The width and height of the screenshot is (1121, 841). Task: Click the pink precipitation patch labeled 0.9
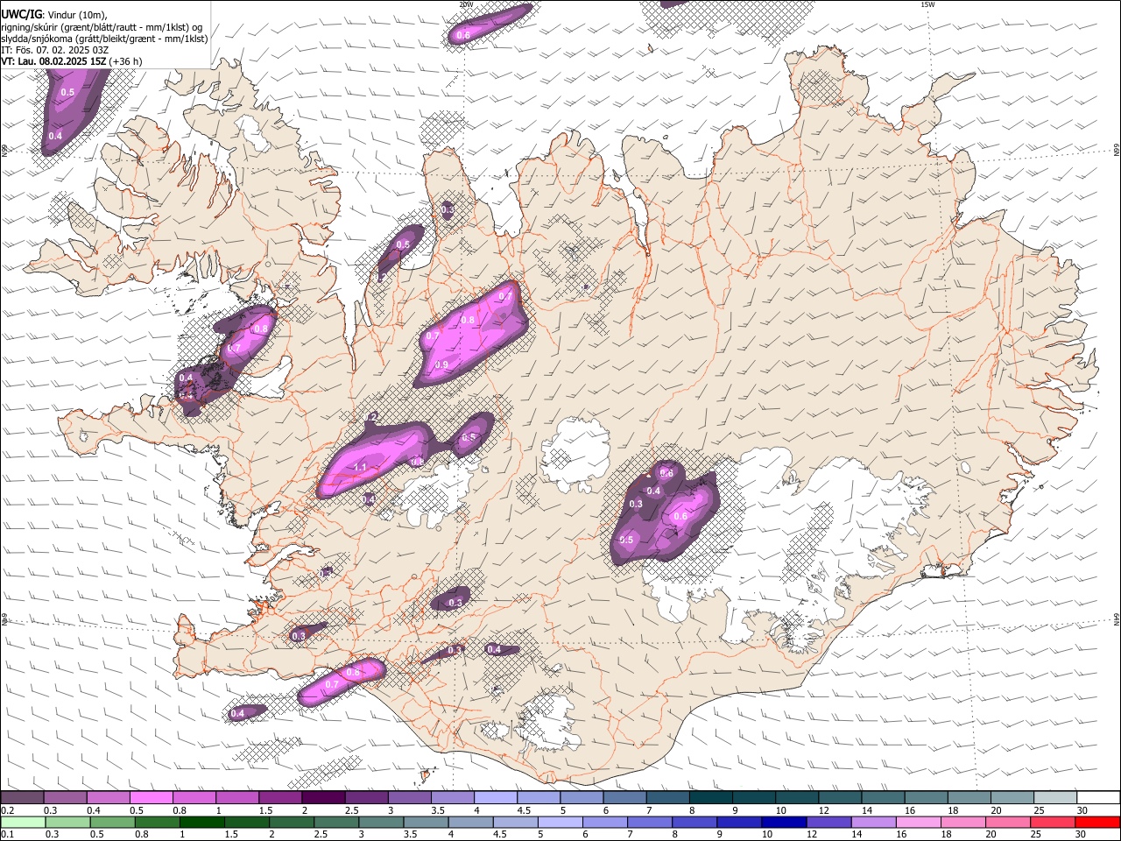(x=473, y=336)
